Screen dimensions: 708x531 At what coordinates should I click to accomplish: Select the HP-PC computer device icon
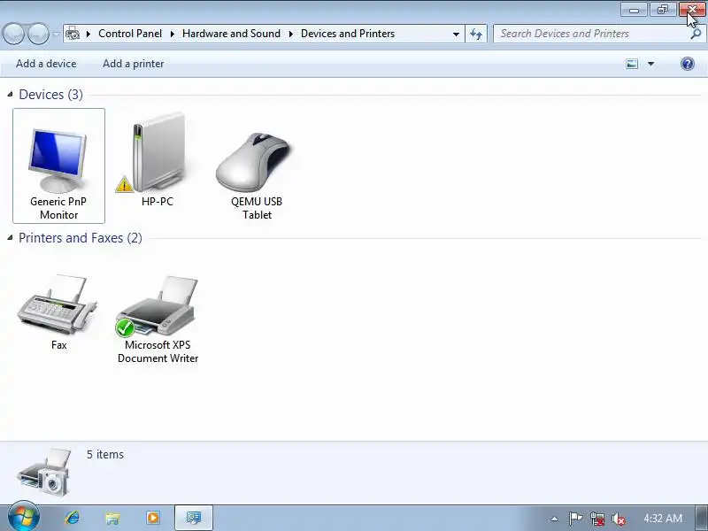158,159
